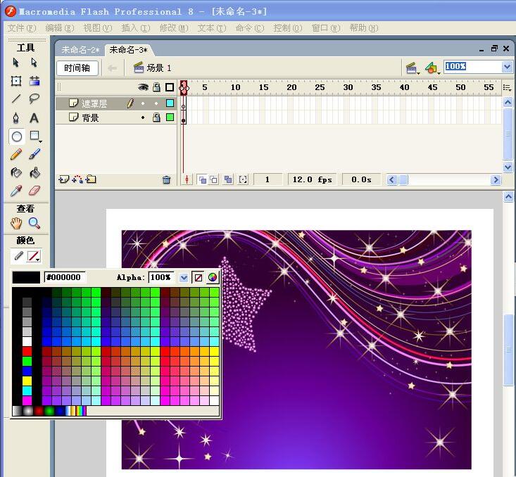Click the timeline scroll right arrow
This screenshot has width=516, height=477.
(496, 179)
